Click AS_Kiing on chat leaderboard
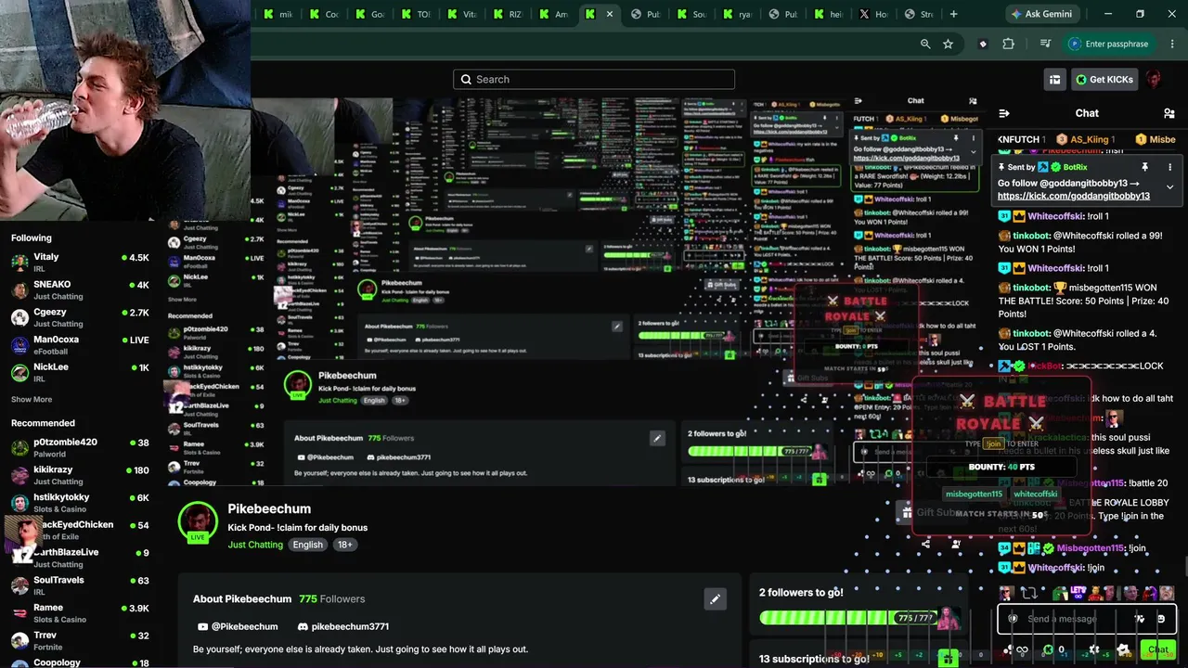This screenshot has height=668, width=1188. point(1084,139)
